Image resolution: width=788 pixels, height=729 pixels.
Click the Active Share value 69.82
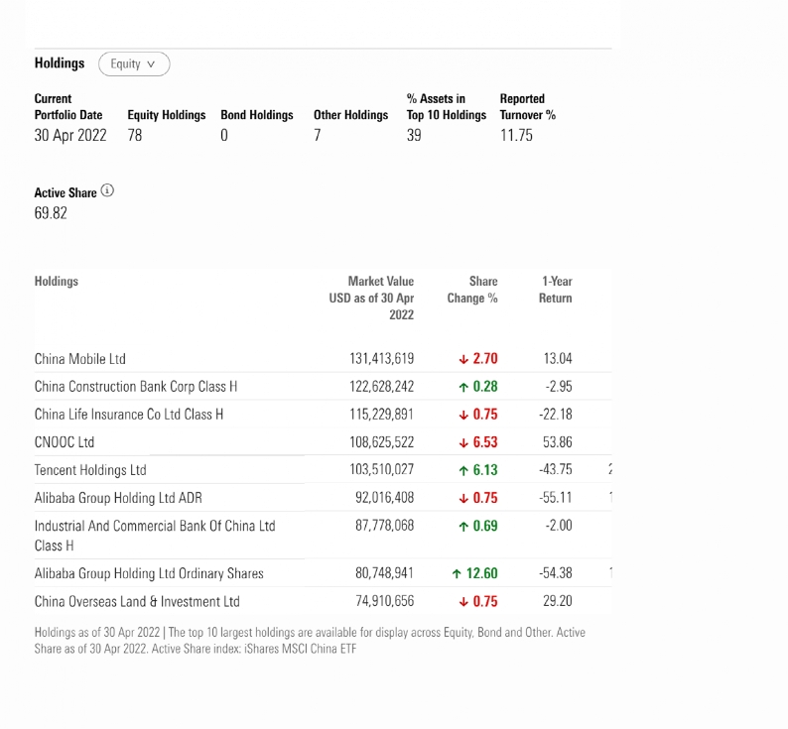pos(51,213)
